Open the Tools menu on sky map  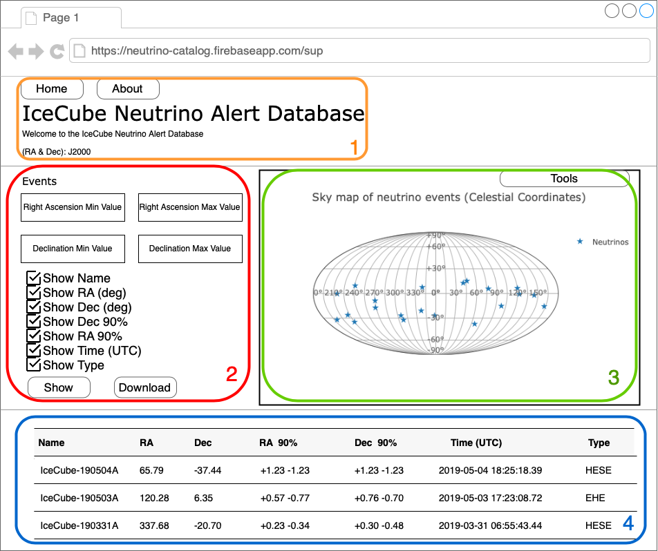click(x=565, y=179)
